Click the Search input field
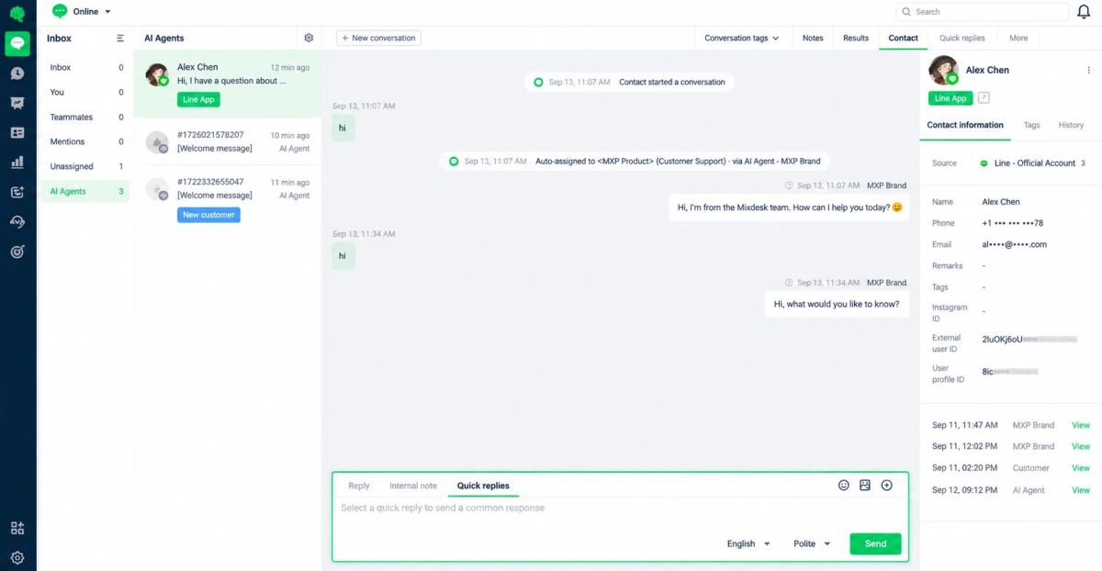The height and width of the screenshot is (571, 1102). coord(983,12)
